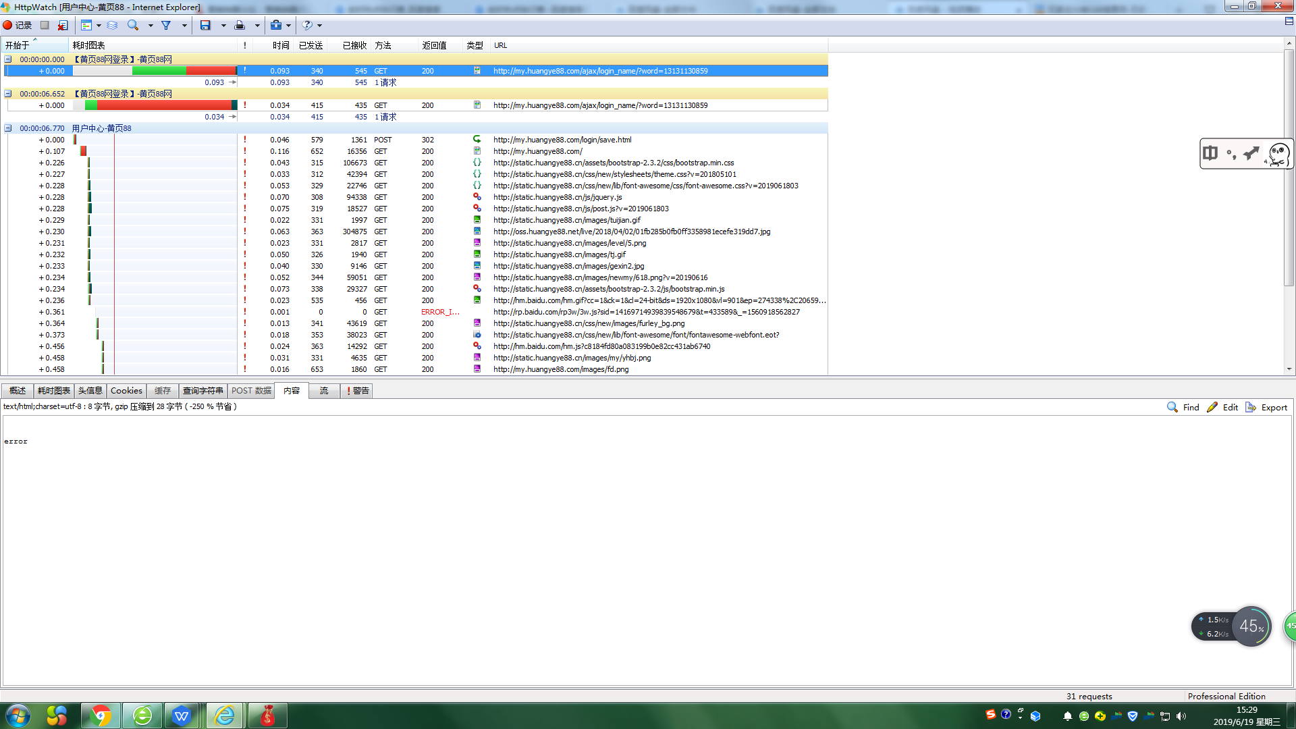Click the Find magnifier toolbar icon
This screenshot has width=1296, height=729.
pyautogui.click(x=133, y=25)
